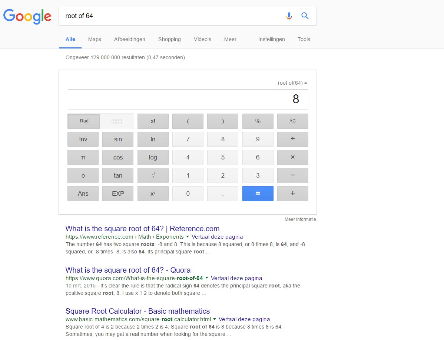Click the blue magnifying glass search icon
Viewport: 444px width, 340px height.
coord(305,16)
